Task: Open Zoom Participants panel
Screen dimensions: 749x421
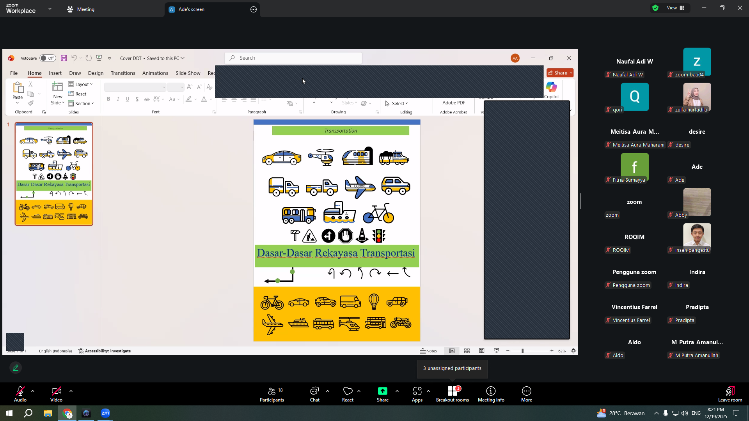Action: coord(272,394)
